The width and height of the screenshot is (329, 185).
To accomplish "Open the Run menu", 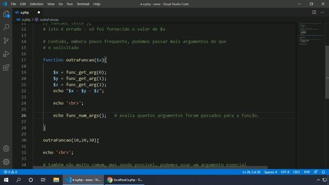I will (70, 4).
